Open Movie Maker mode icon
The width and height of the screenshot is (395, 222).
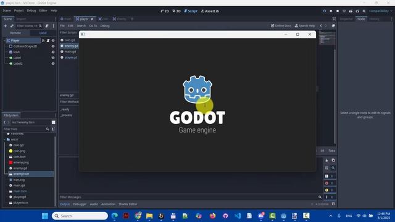click(x=364, y=11)
